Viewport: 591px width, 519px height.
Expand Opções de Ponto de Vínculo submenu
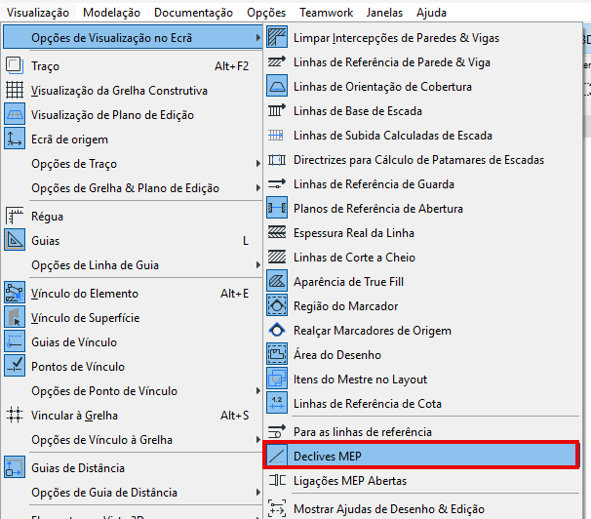pos(132,391)
